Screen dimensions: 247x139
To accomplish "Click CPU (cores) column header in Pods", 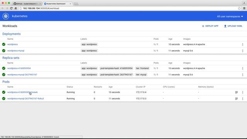I will [169, 87].
